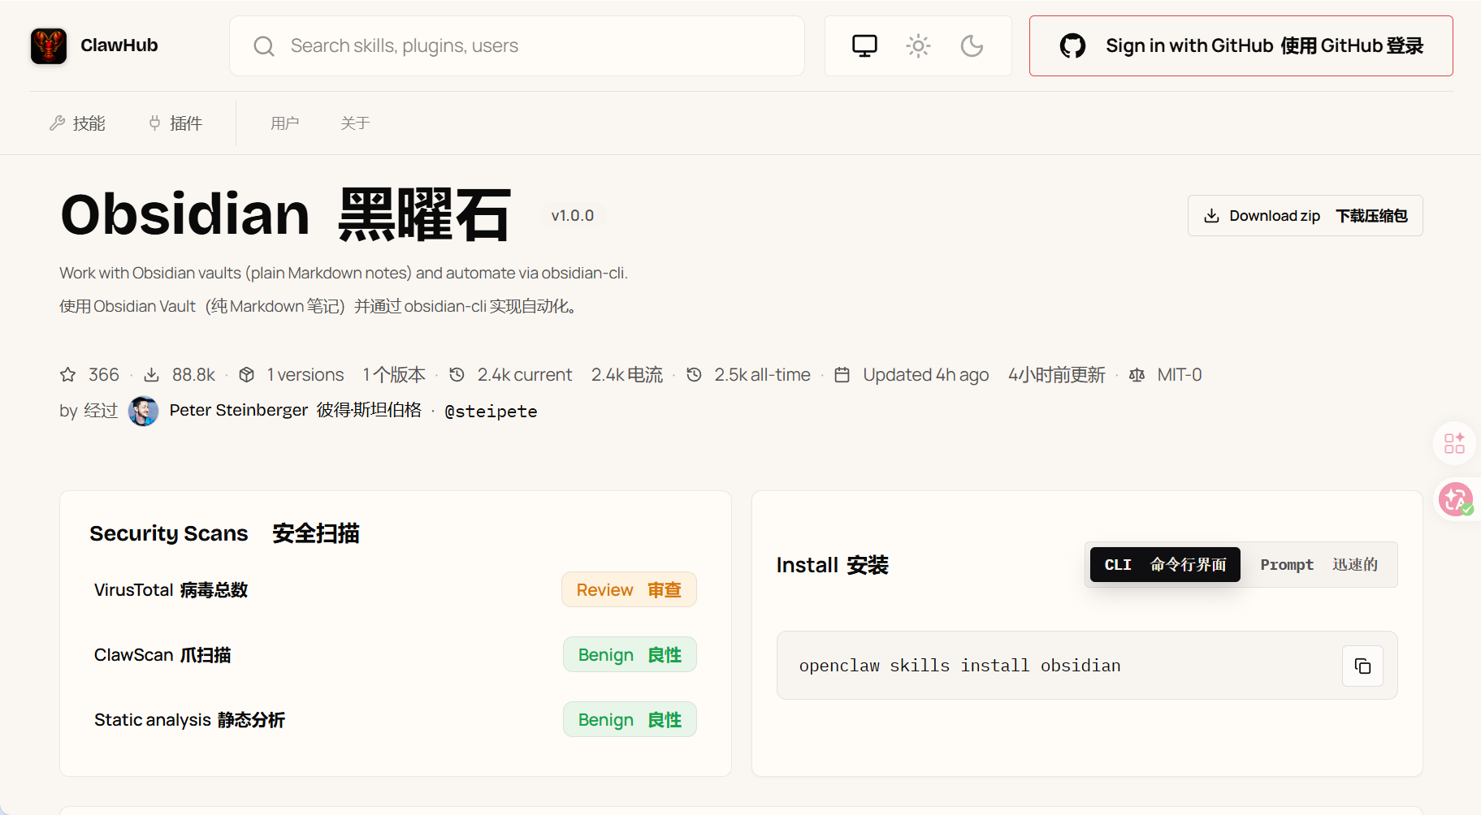1481x815 pixels.
Task: Click the VirusTotal scan row label
Action: click(171, 590)
